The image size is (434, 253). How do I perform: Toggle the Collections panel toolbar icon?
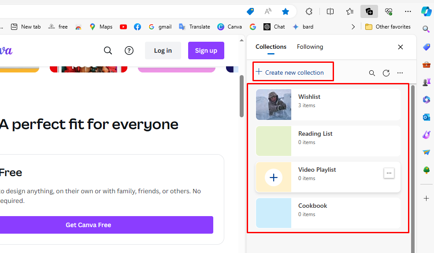[369, 11]
